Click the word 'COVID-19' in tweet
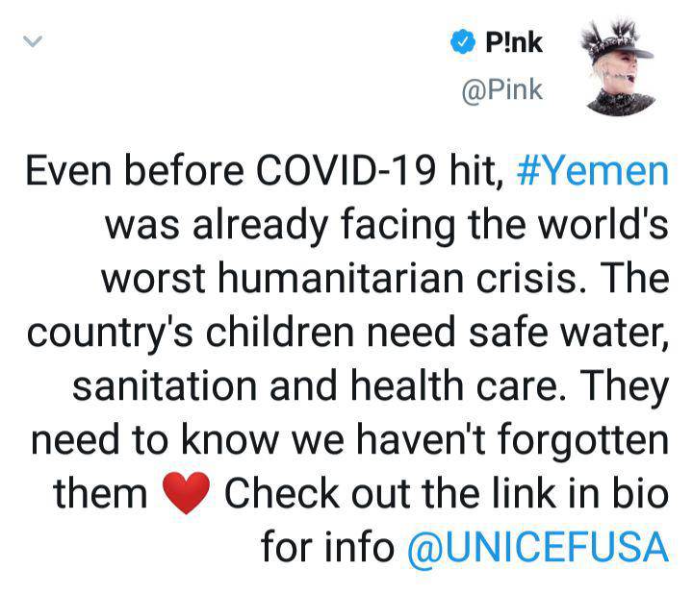 346,171
